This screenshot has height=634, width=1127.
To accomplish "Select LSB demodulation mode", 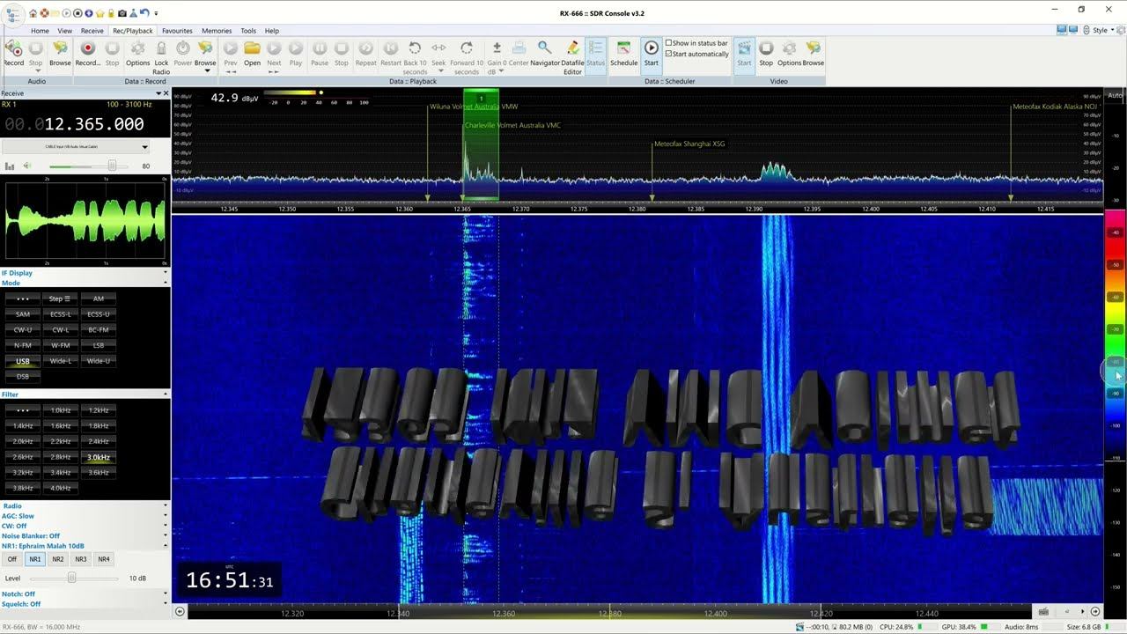I will 99,345.
